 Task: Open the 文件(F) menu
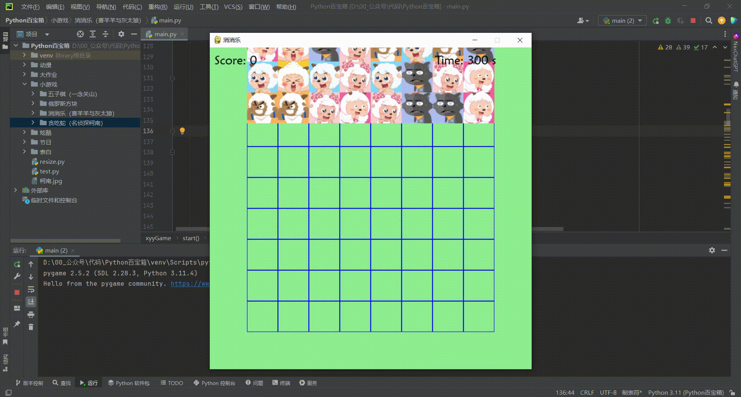pos(30,7)
